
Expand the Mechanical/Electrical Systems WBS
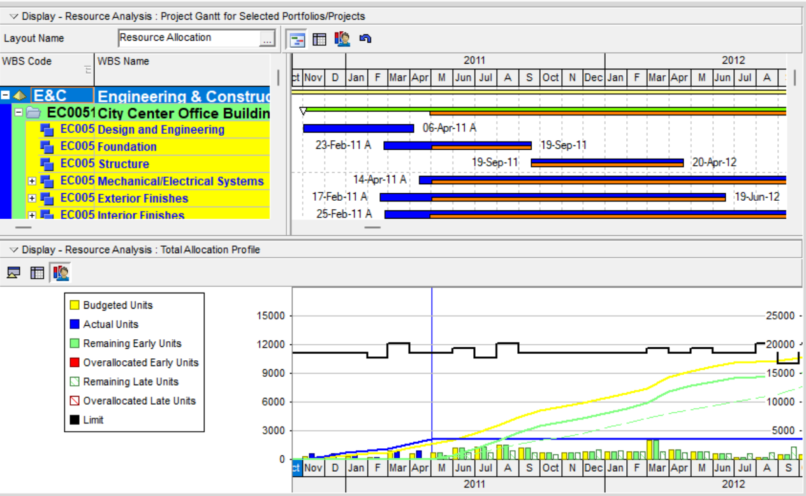point(32,182)
